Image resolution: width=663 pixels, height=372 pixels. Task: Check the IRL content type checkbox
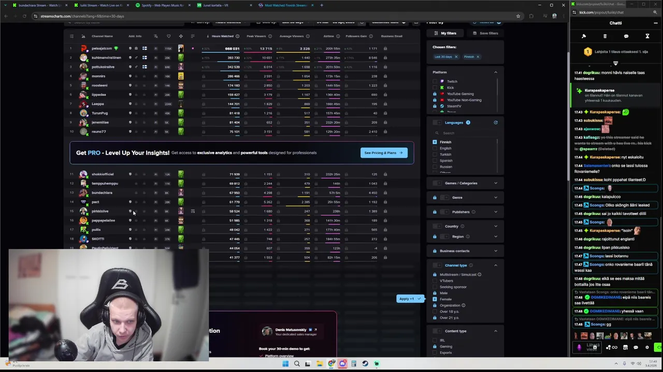[435, 340]
